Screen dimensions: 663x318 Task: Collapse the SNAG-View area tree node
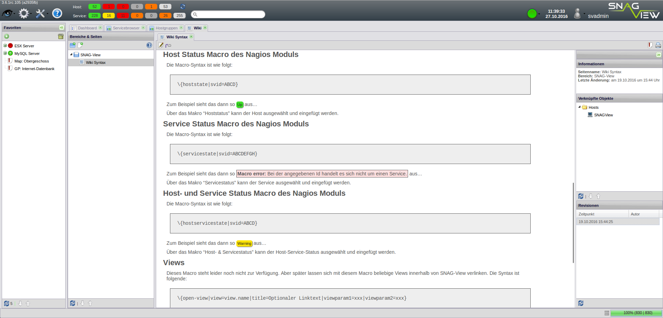pos(71,55)
